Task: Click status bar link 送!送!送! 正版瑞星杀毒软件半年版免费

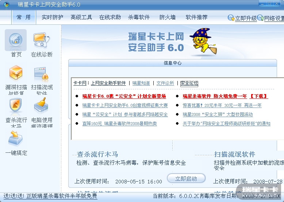Action: tap(50, 196)
